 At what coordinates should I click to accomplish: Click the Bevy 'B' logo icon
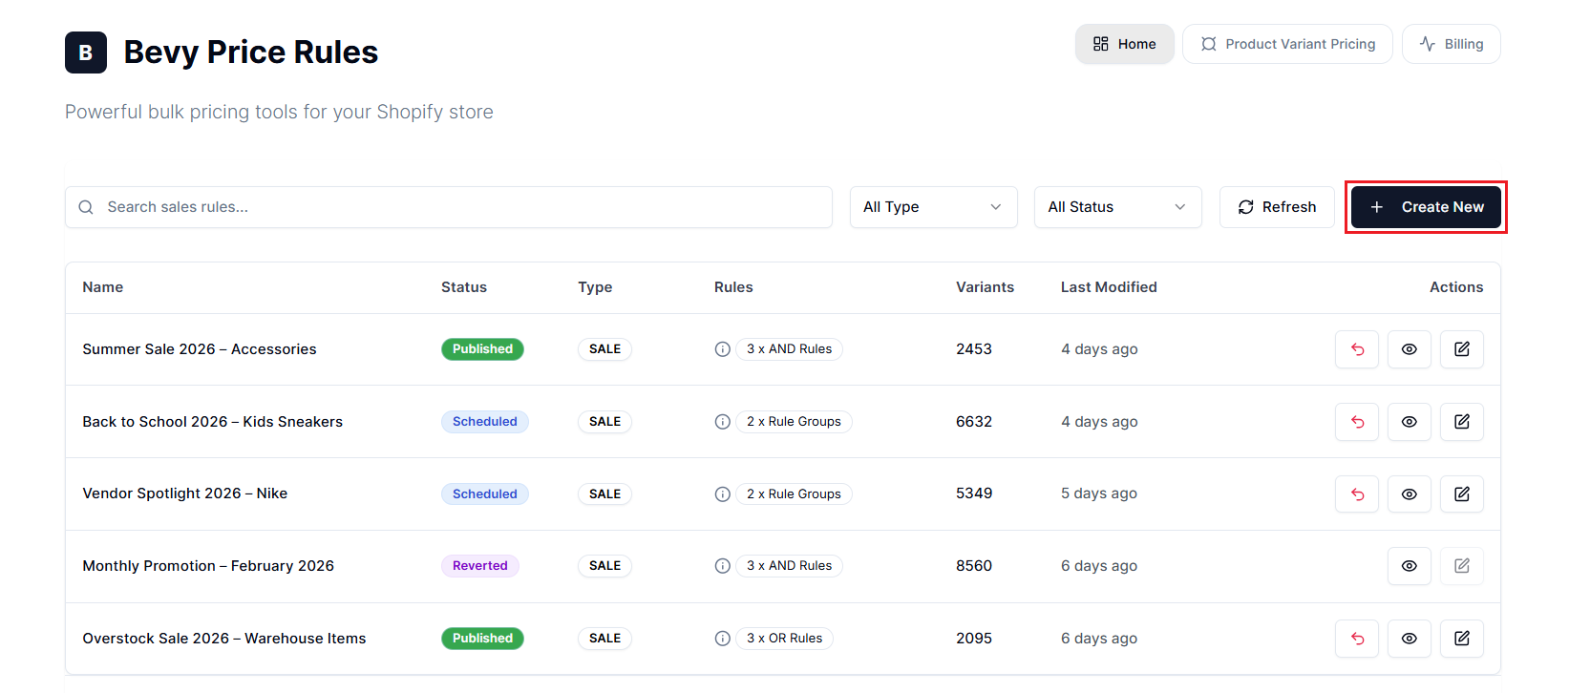click(x=86, y=52)
